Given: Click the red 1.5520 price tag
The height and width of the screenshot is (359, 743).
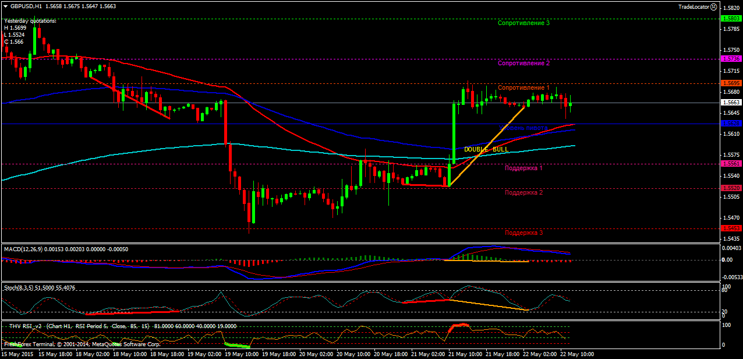Looking at the screenshot, I should point(731,188).
